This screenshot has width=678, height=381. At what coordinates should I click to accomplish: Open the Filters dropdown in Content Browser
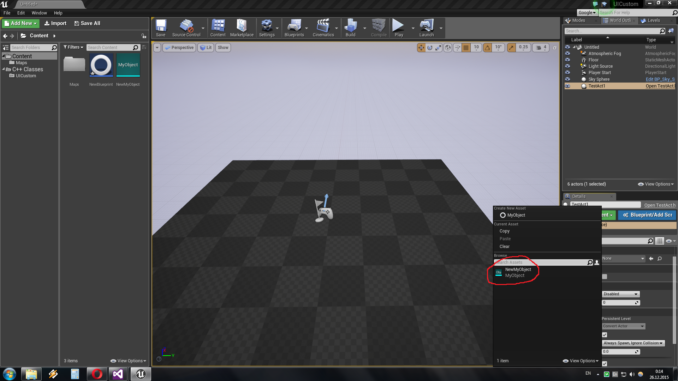(73, 47)
